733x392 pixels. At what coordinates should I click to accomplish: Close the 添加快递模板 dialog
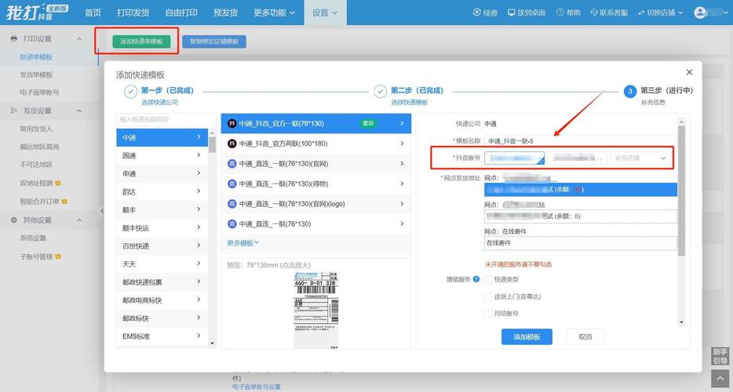click(689, 72)
